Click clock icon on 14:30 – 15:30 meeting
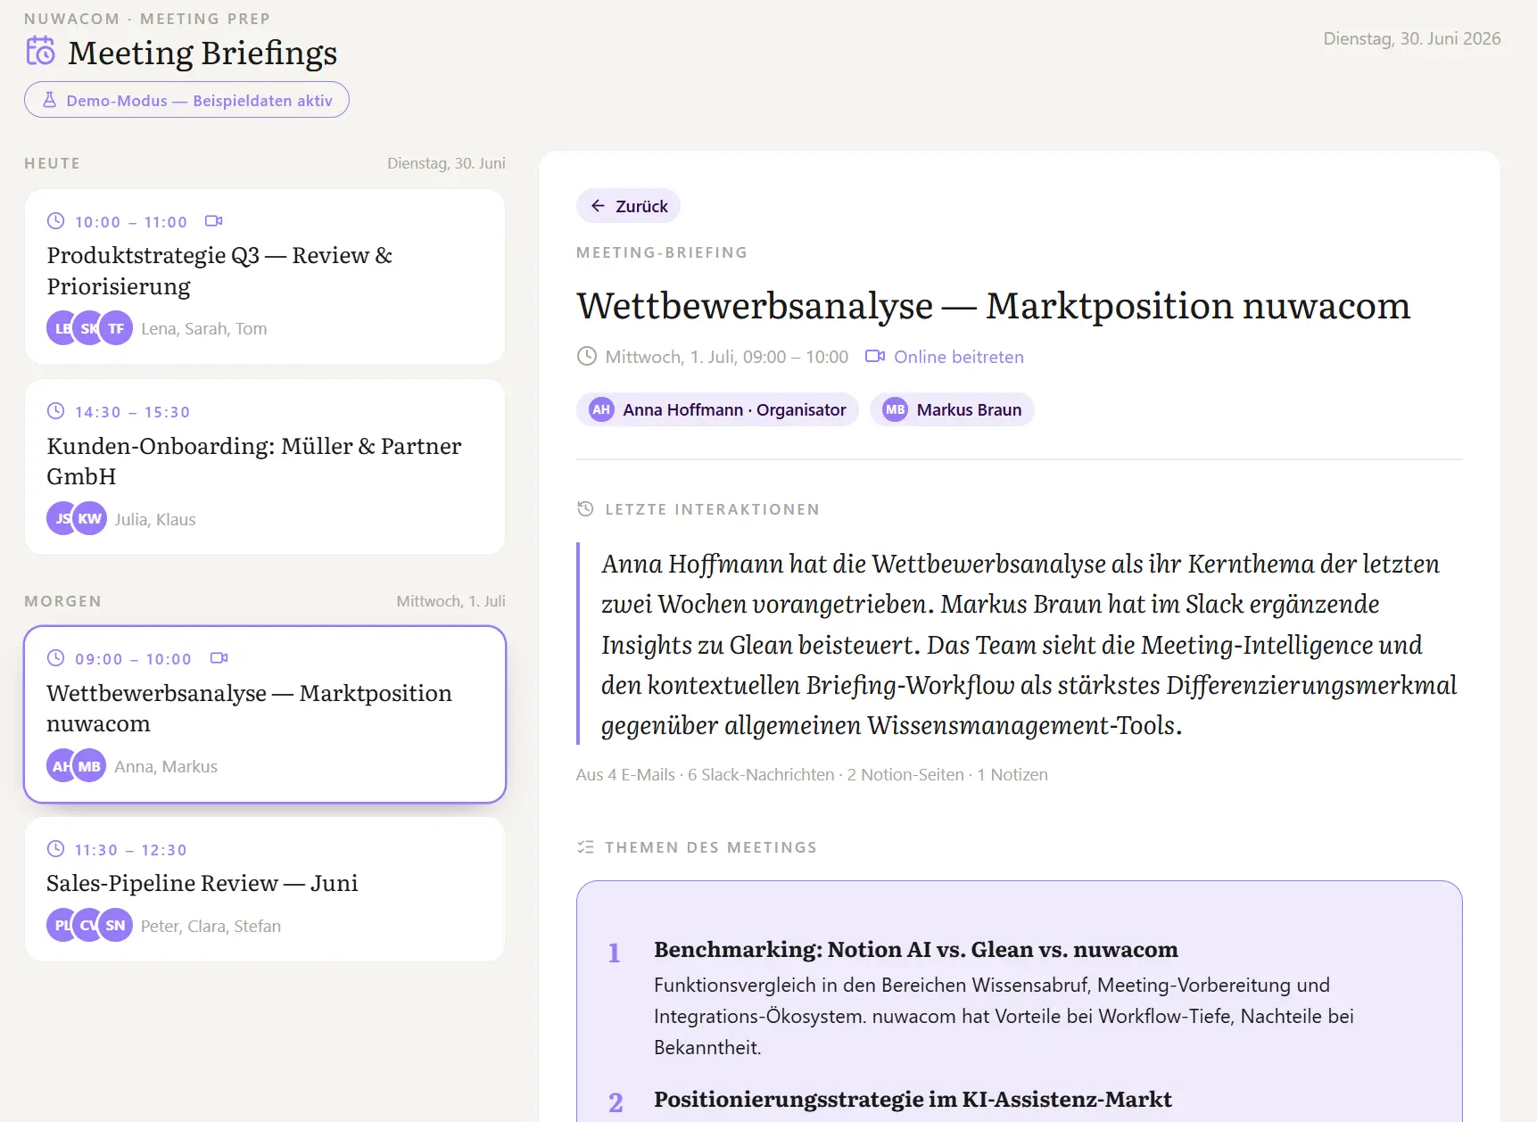Image resolution: width=1537 pixels, height=1122 pixels. [x=55, y=410]
